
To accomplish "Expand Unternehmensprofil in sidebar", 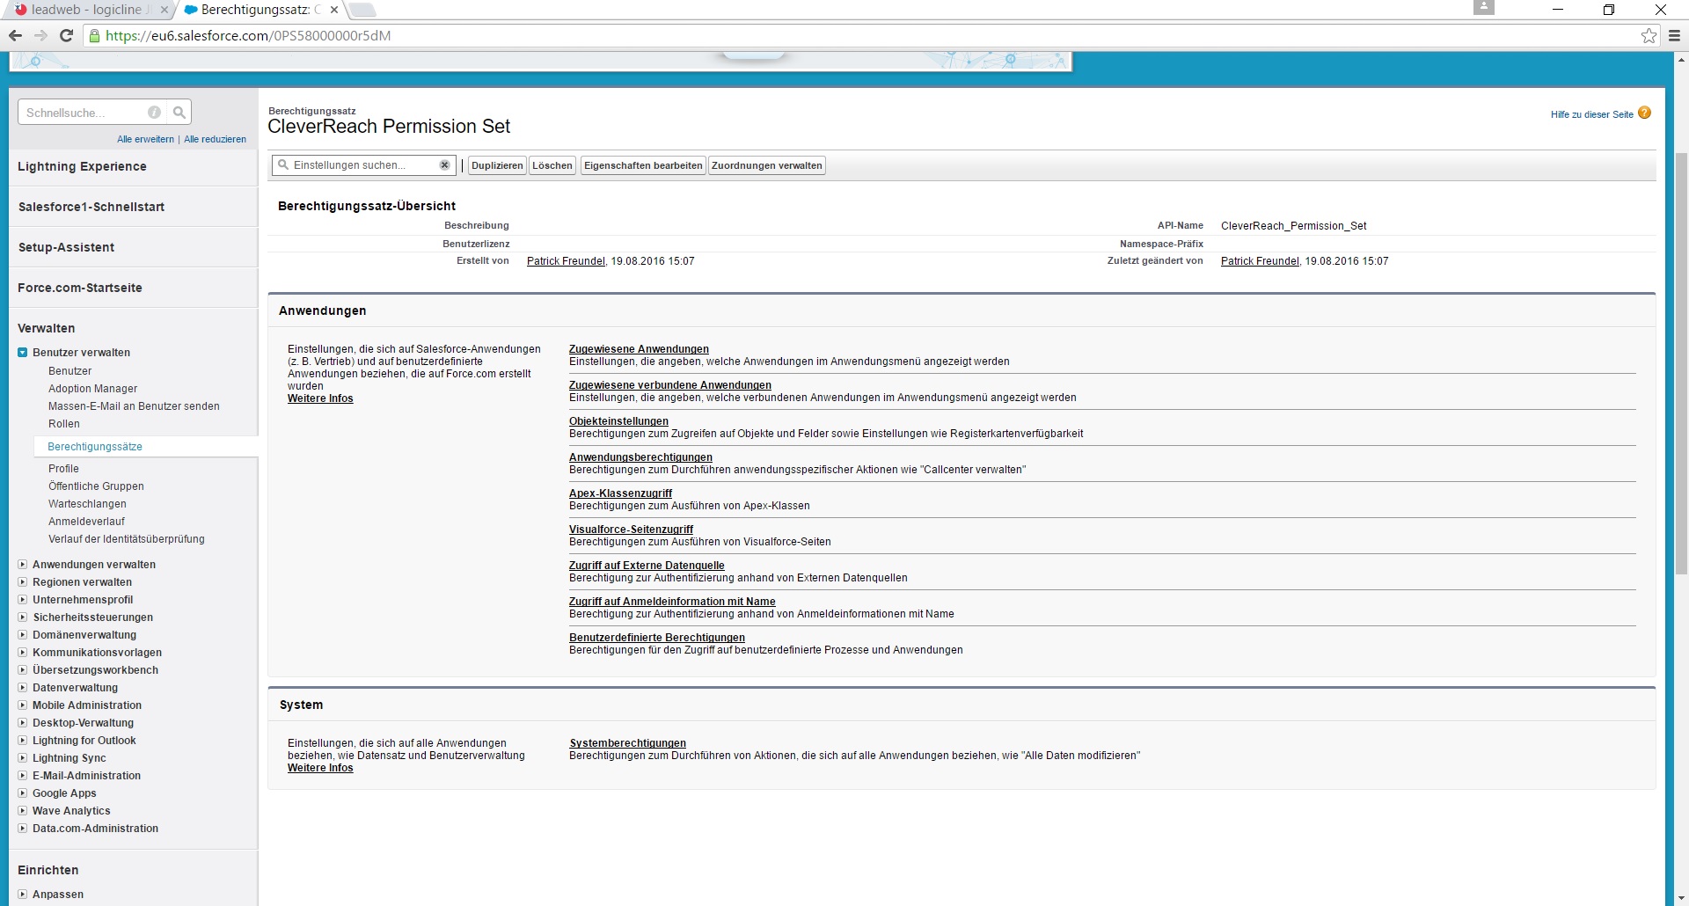I will pos(23,600).
